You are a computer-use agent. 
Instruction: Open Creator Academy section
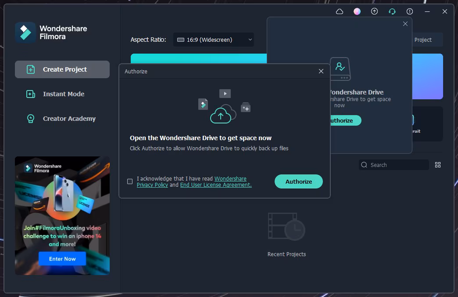(62, 119)
